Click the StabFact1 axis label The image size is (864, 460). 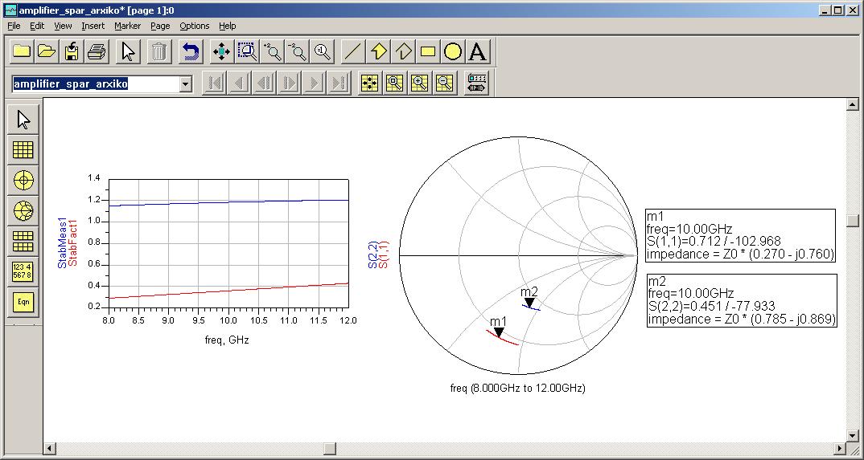[72, 242]
